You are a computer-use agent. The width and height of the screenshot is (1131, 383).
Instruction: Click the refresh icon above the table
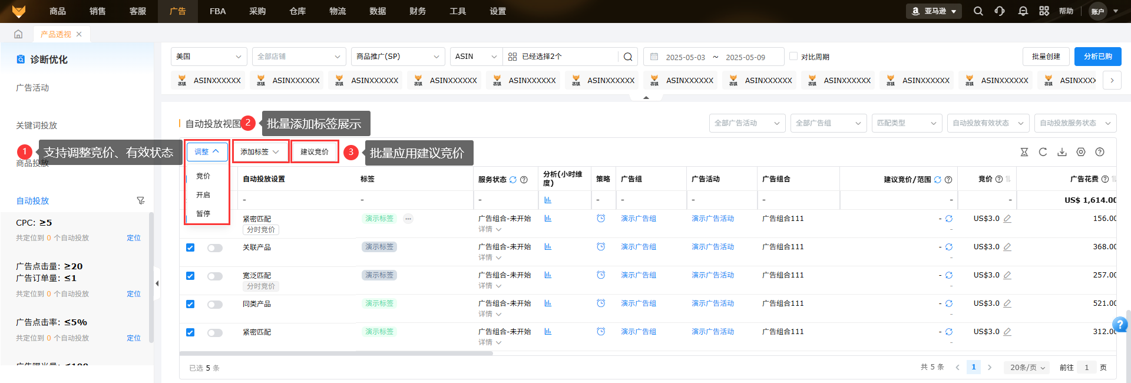click(x=1043, y=152)
